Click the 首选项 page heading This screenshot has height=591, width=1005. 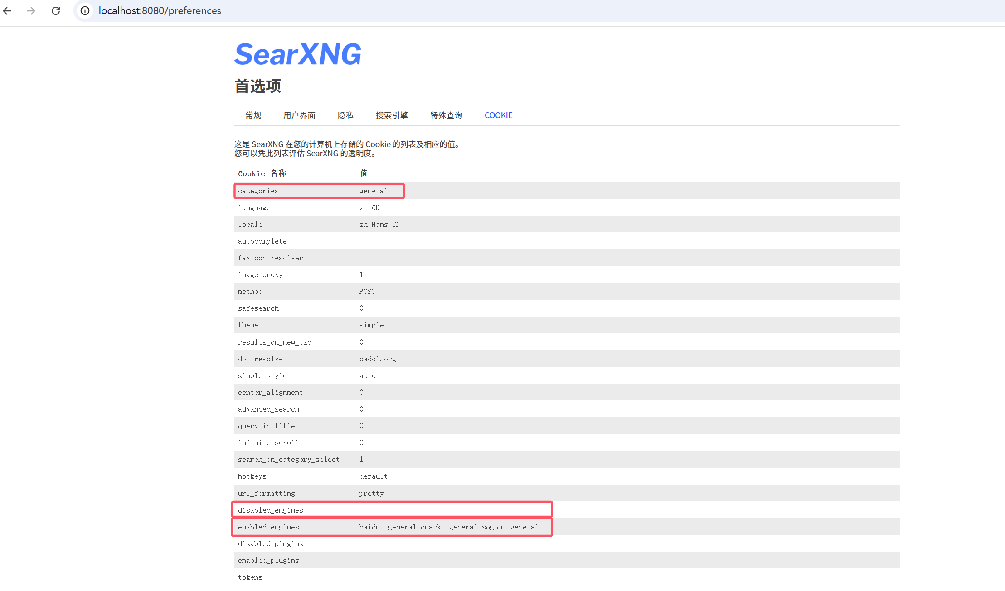[257, 86]
